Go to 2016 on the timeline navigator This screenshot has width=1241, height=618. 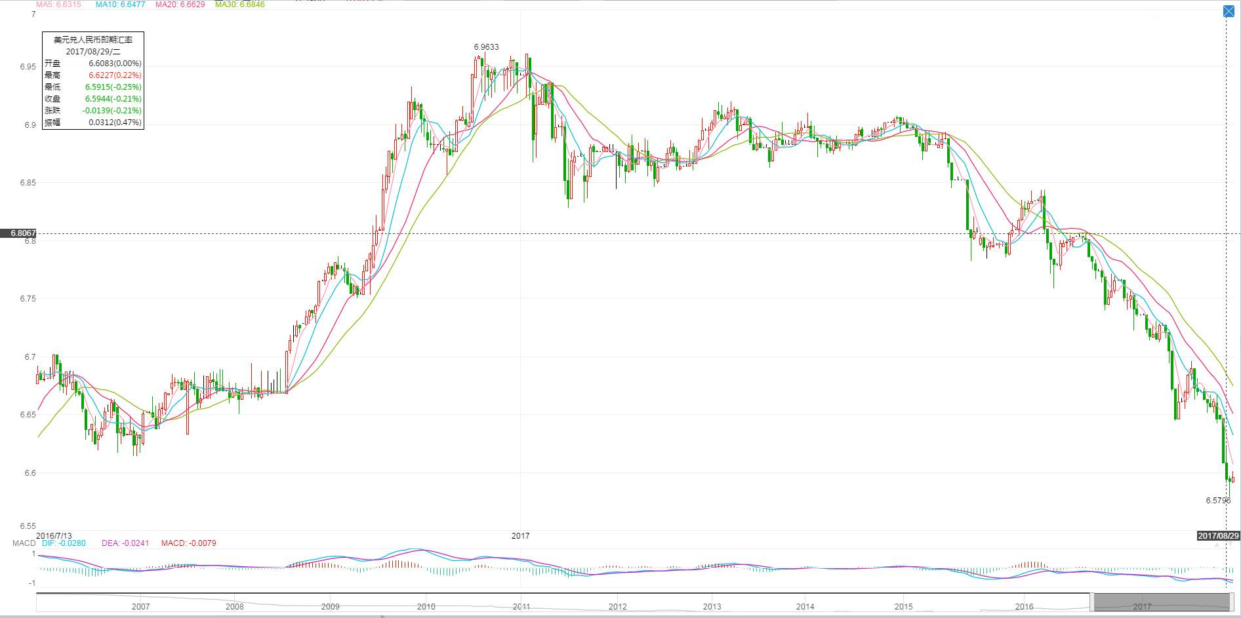tap(1024, 607)
